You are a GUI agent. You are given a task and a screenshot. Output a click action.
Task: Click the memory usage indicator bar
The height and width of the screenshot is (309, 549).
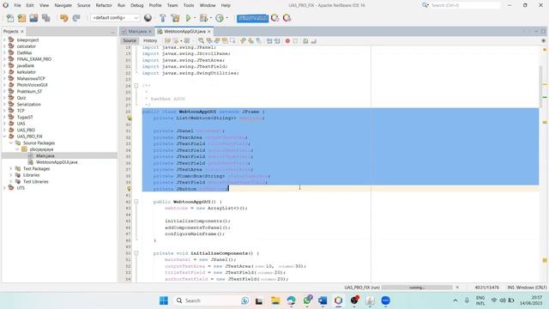tap(252, 18)
